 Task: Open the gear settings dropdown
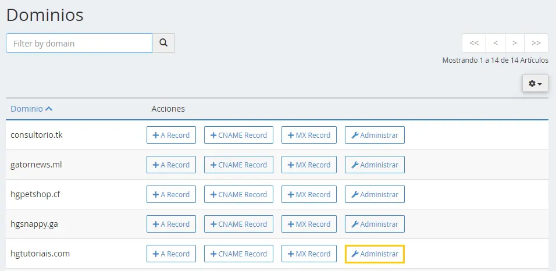coord(535,84)
